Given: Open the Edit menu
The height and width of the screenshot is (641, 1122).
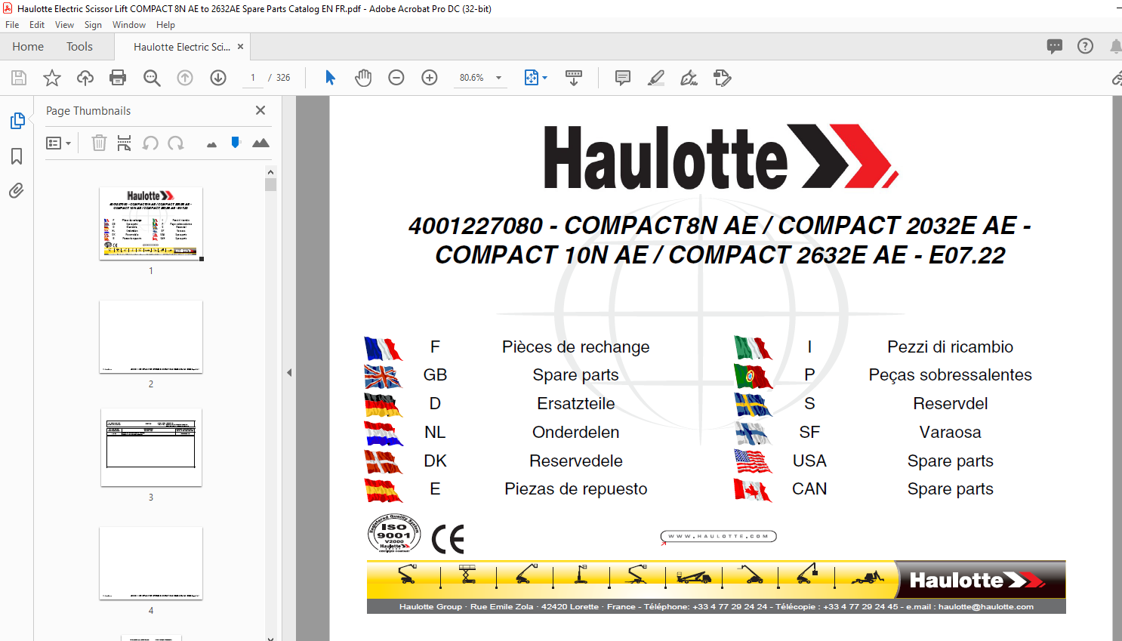Looking at the screenshot, I should pos(37,25).
